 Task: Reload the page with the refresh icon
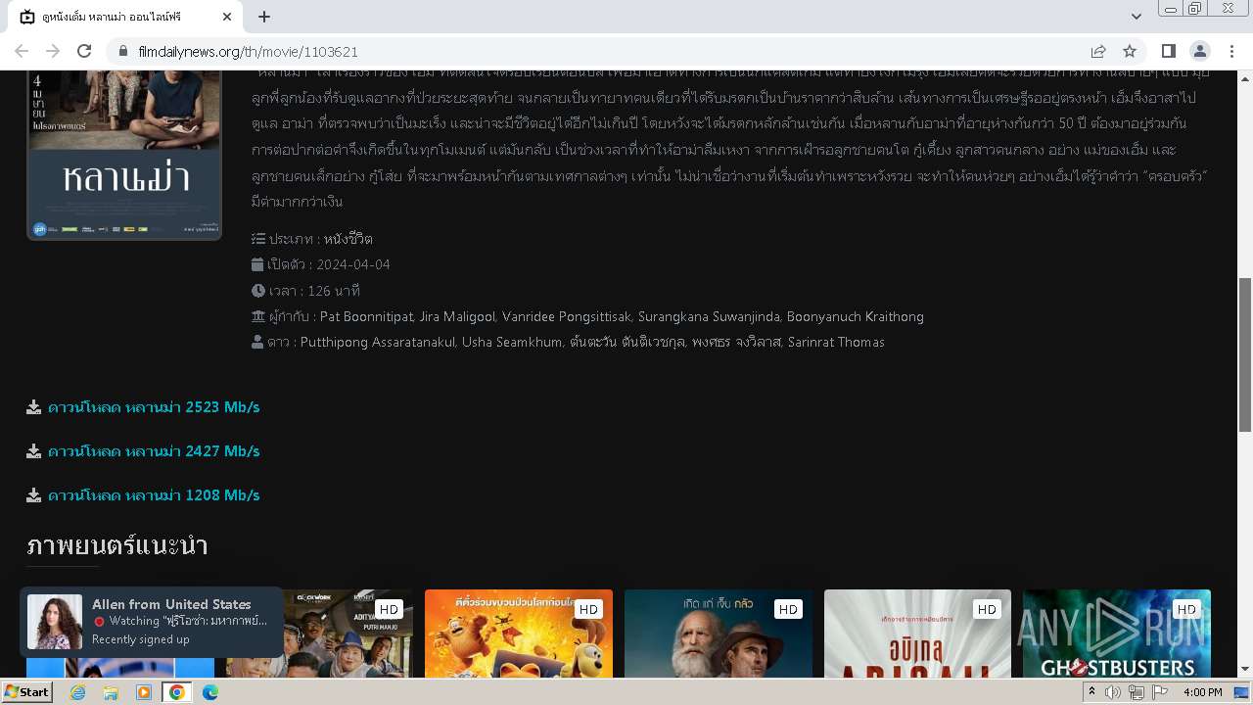[x=84, y=51]
